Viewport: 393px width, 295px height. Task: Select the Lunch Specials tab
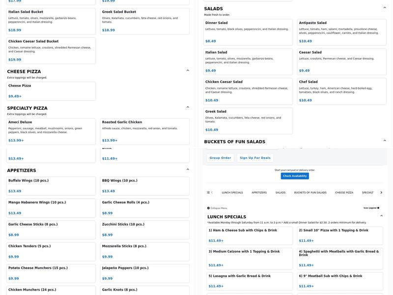click(232, 193)
